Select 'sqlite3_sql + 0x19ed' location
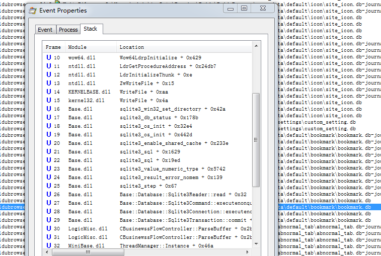The height and width of the screenshot is (256, 381). pos(149,160)
